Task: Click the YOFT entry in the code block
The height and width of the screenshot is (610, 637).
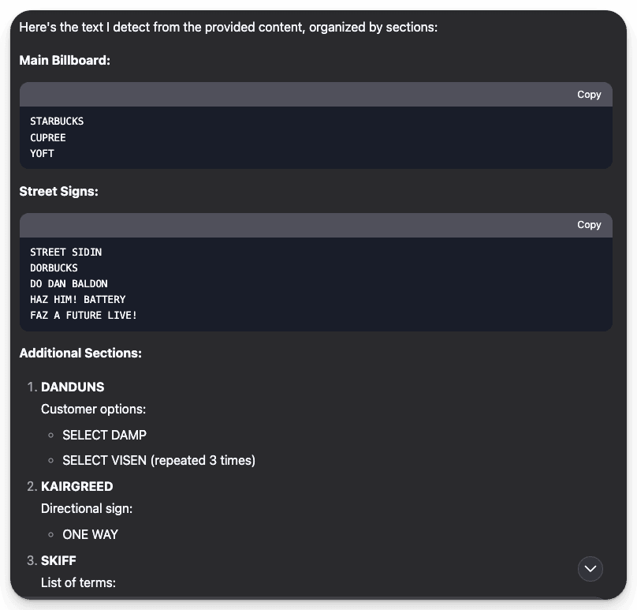Action: pos(42,153)
